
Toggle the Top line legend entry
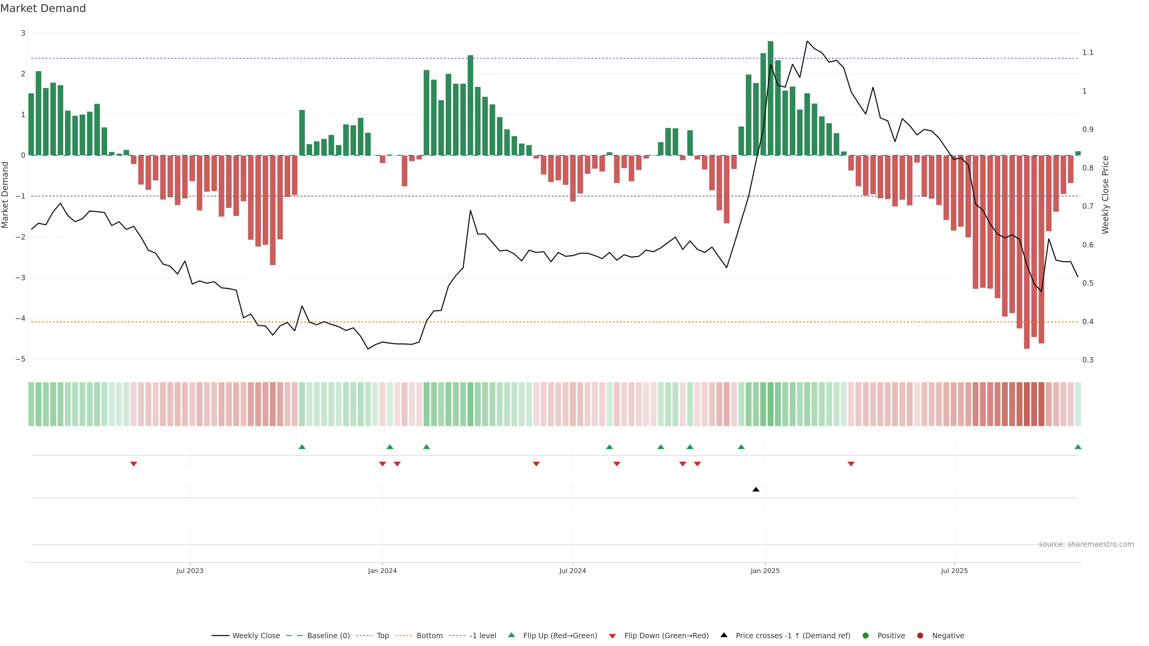(382, 636)
